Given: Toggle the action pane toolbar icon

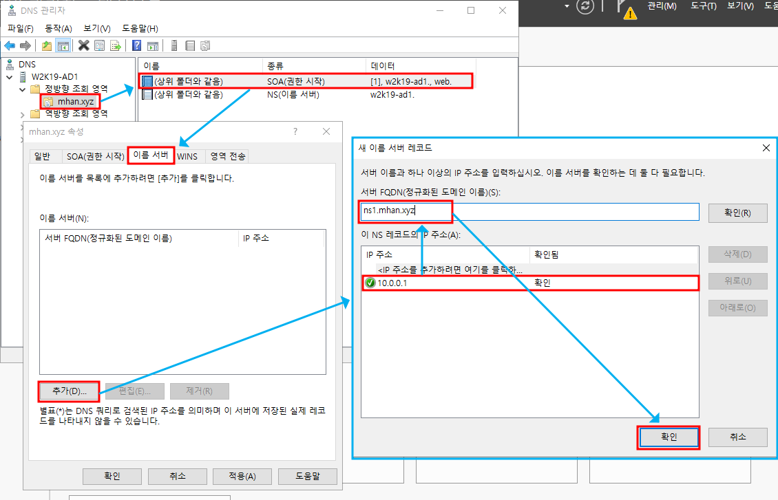Looking at the screenshot, I should tap(153, 46).
